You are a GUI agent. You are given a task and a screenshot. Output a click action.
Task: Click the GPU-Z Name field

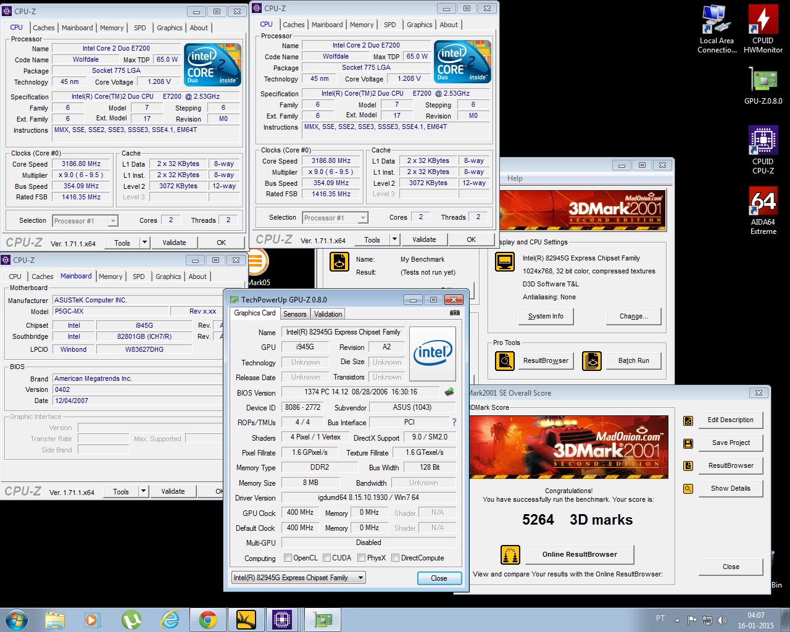pos(343,332)
